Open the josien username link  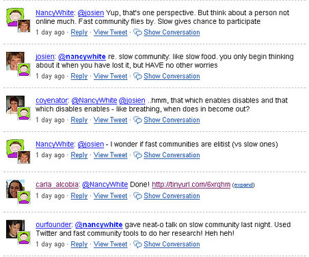(x=45, y=57)
